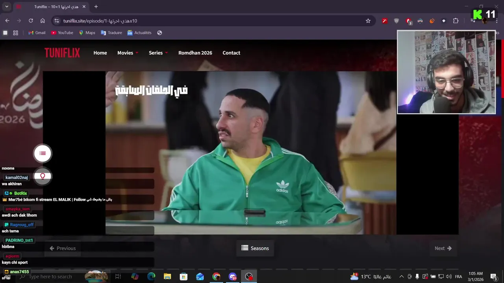Open the Romdhan 2026 menu item
This screenshot has width=504, height=283.
coord(195,53)
